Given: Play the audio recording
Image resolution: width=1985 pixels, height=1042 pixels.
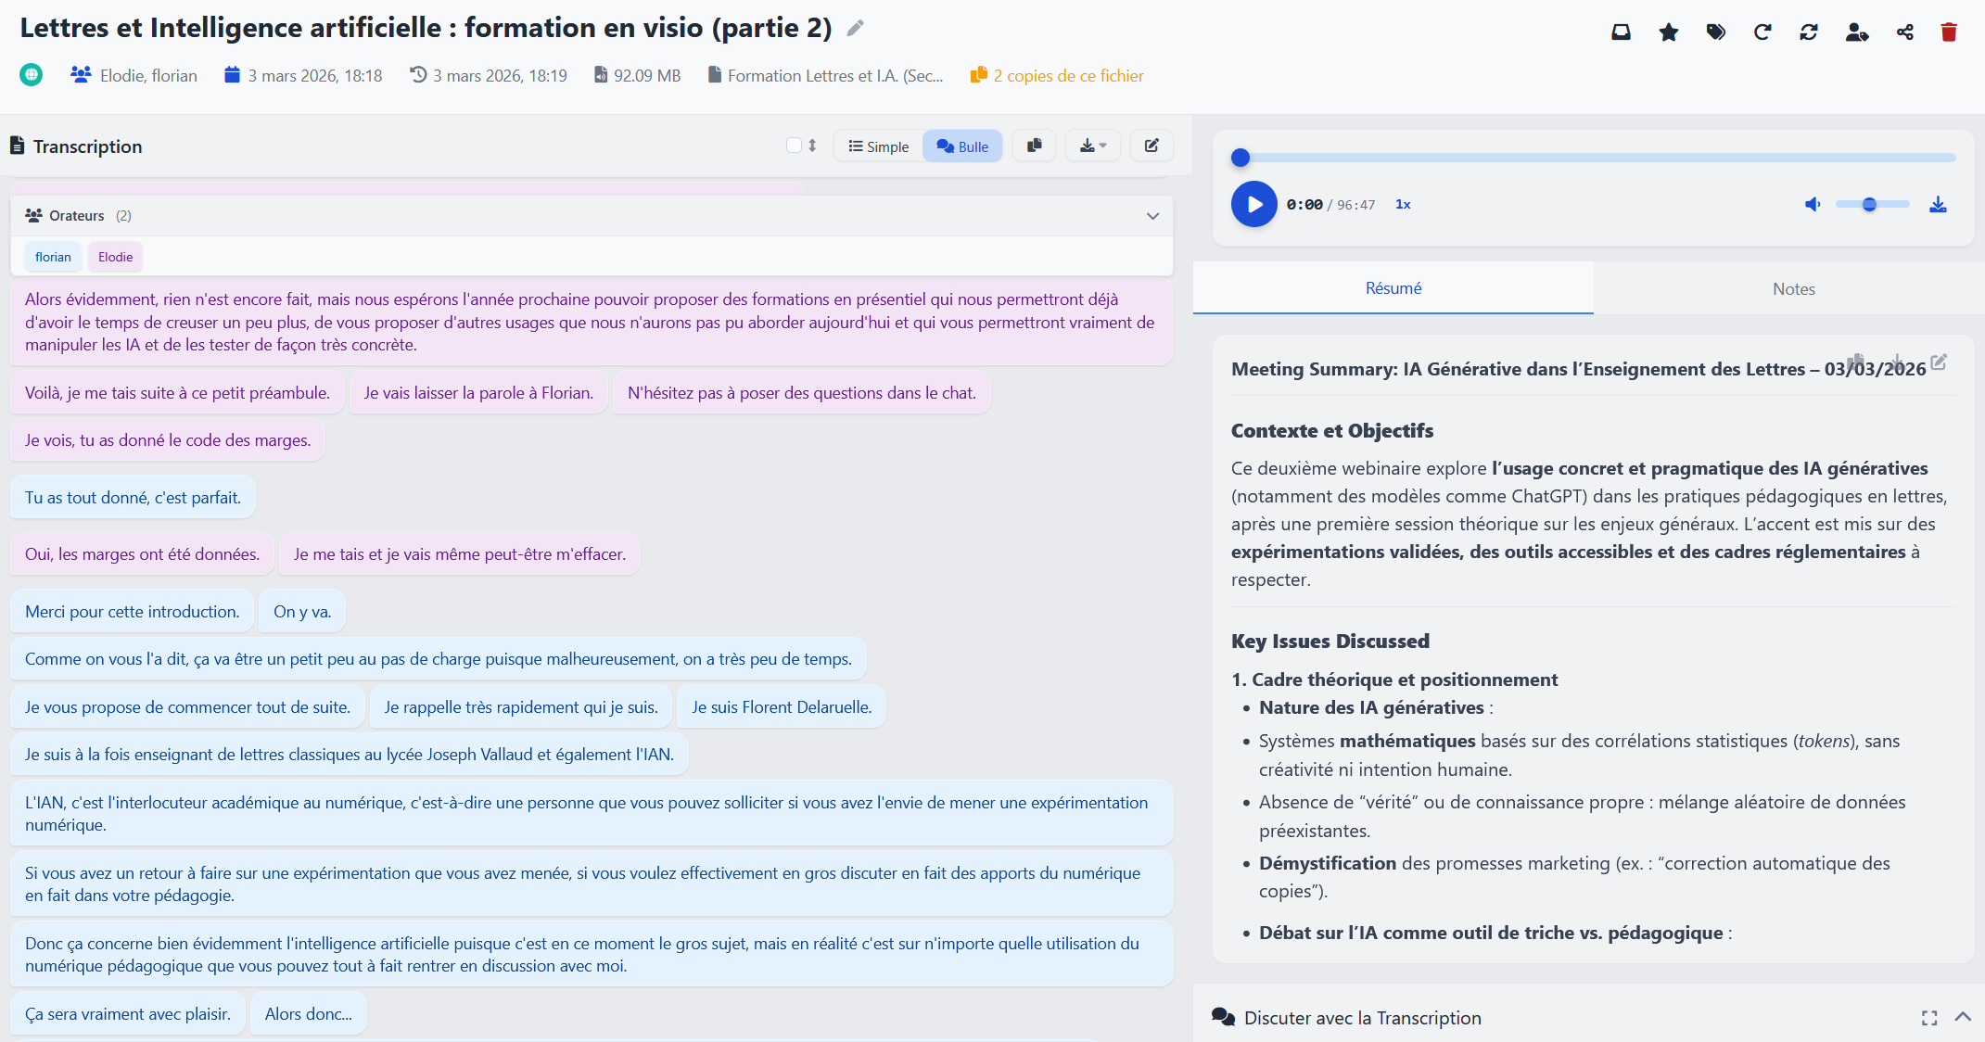Looking at the screenshot, I should pyautogui.click(x=1253, y=205).
